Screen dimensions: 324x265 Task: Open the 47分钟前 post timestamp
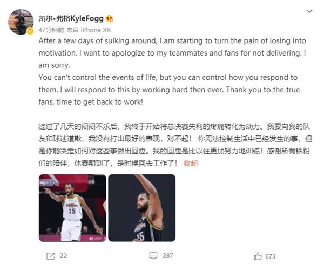[x=51, y=30]
